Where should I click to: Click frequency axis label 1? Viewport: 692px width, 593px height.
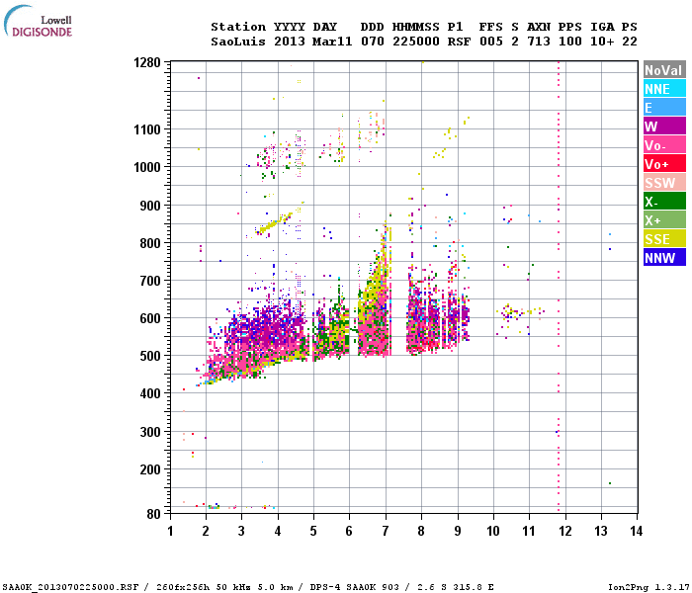[x=170, y=531]
